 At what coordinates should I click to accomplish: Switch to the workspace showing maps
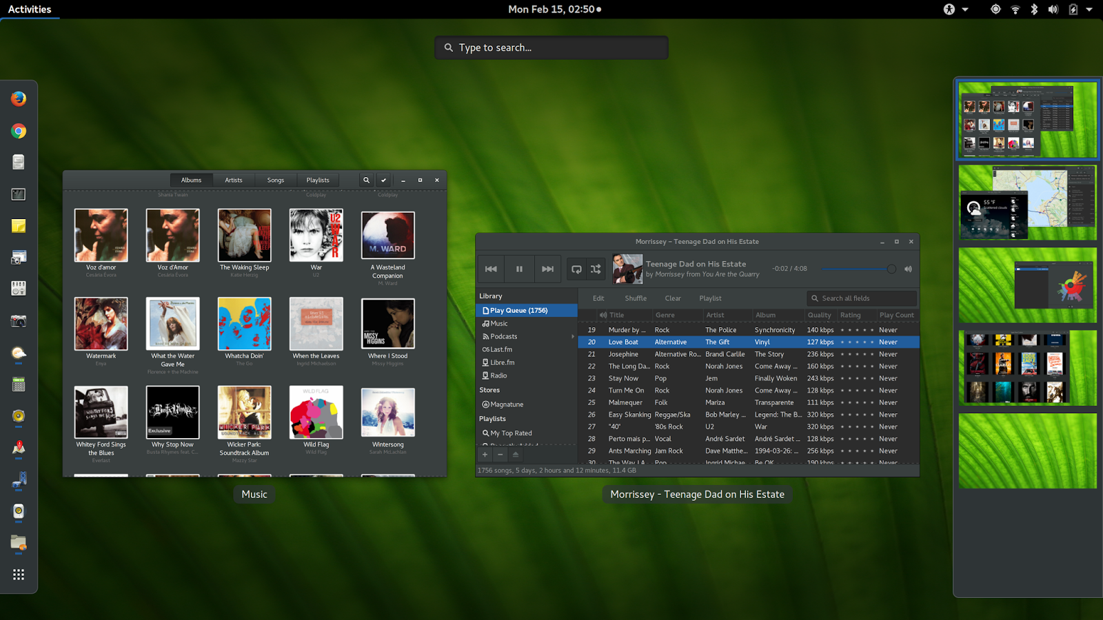point(1027,203)
